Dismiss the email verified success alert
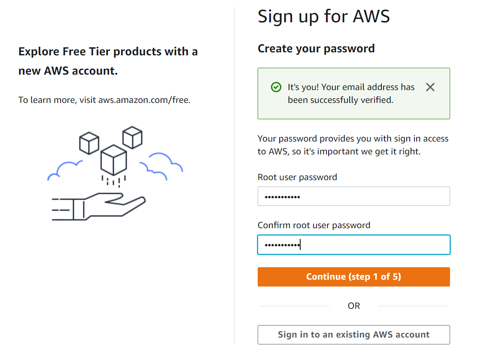 (430, 87)
